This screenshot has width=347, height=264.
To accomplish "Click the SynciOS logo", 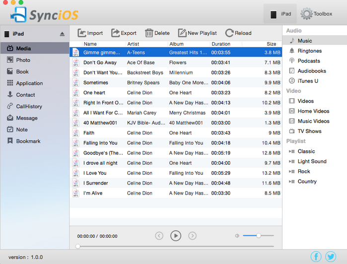I will click(x=44, y=14).
